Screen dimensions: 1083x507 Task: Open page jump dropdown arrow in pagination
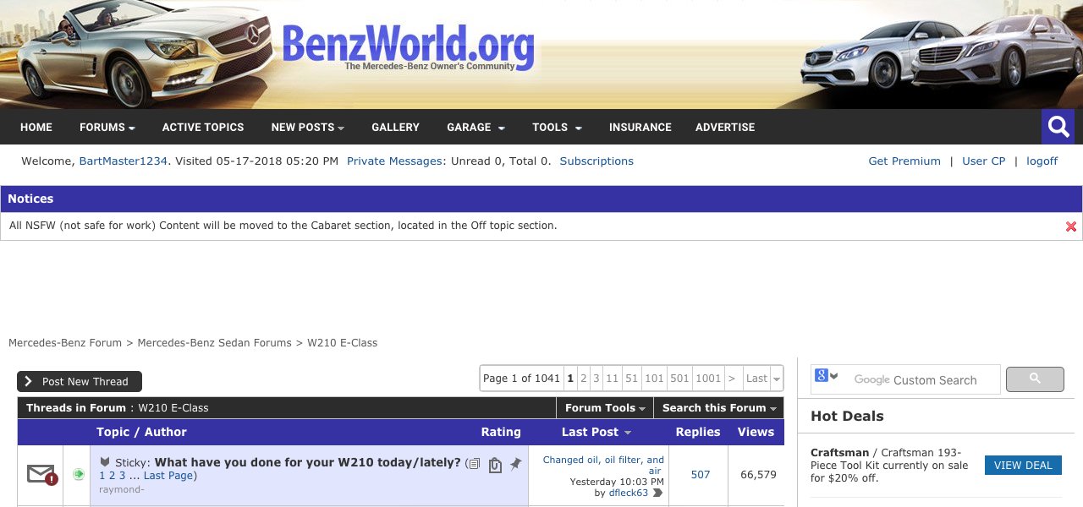[x=777, y=379]
